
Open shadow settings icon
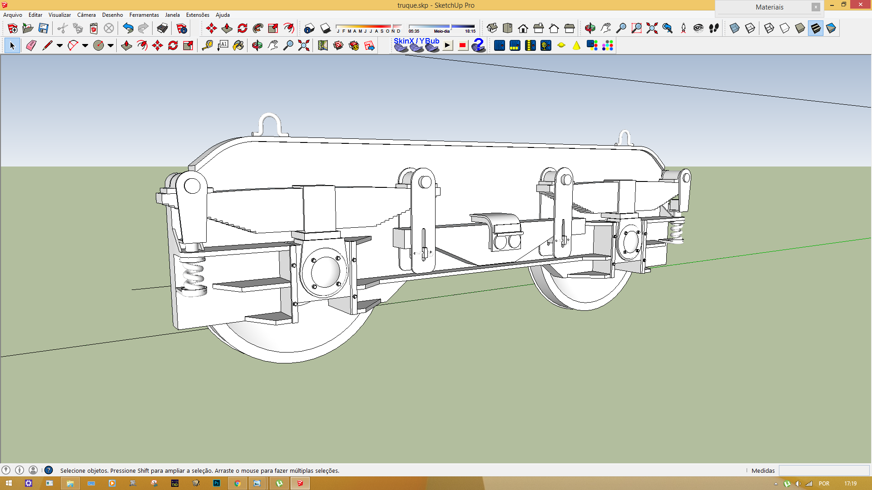tap(309, 28)
